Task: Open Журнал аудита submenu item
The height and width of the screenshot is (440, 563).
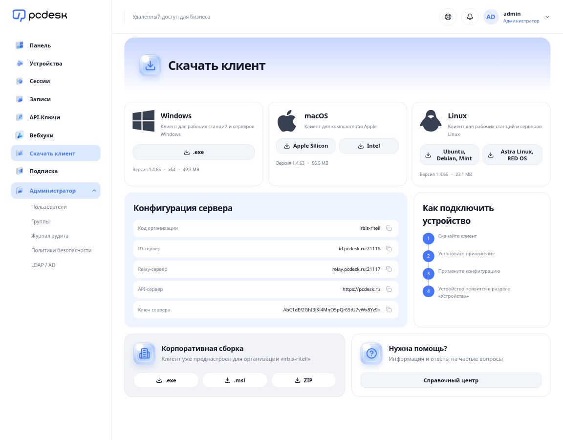Action: pos(49,236)
